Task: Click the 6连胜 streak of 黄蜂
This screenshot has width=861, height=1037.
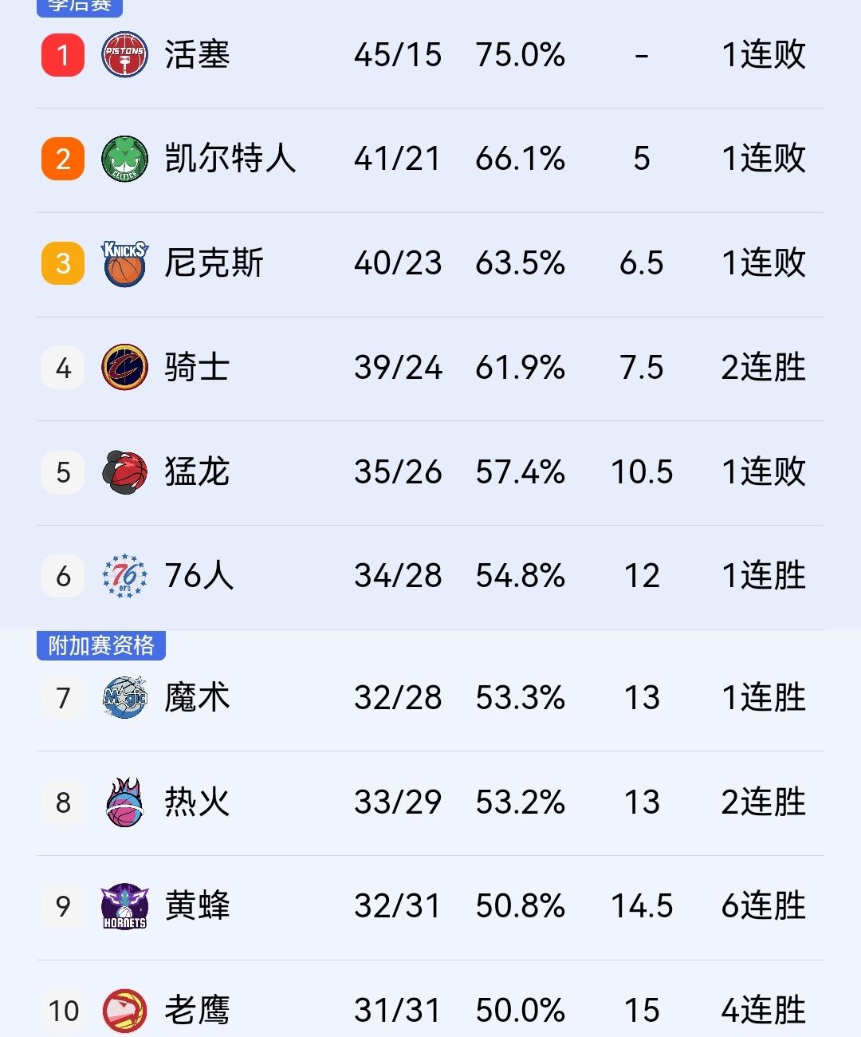Action: pyautogui.click(x=763, y=906)
